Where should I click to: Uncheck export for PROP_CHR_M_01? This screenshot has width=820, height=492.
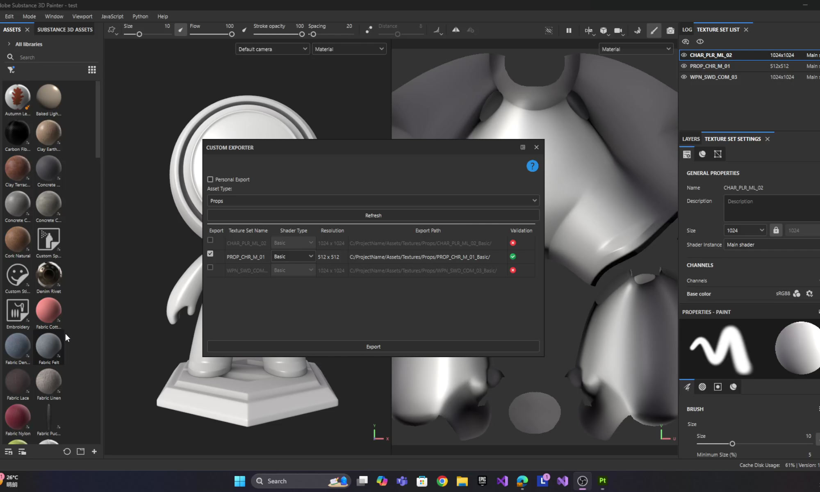click(x=210, y=254)
